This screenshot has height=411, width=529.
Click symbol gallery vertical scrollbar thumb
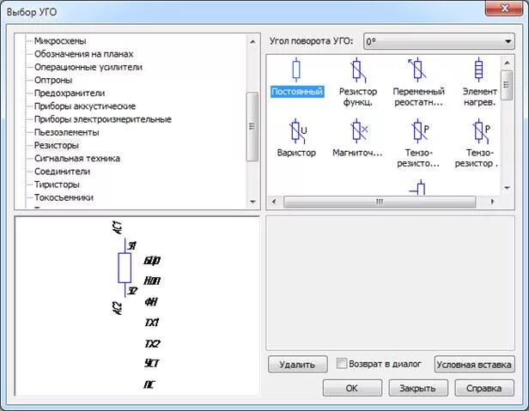coord(507,85)
